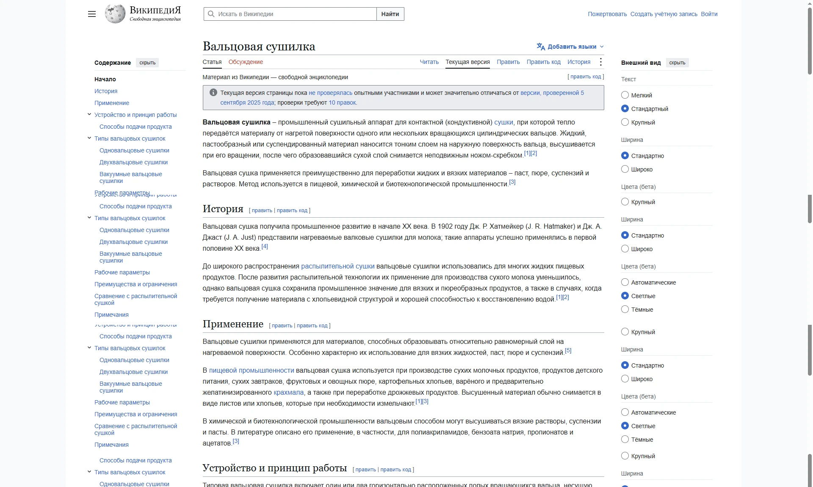Choose Крупный text size right below Стандартный
This screenshot has width=813, height=487.
[x=625, y=122]
